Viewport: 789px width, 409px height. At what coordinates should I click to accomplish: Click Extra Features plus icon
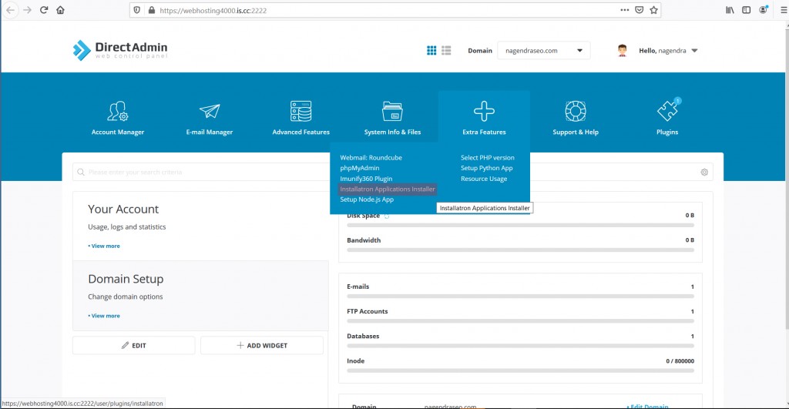pyautogui.click(x=484, y=111)
